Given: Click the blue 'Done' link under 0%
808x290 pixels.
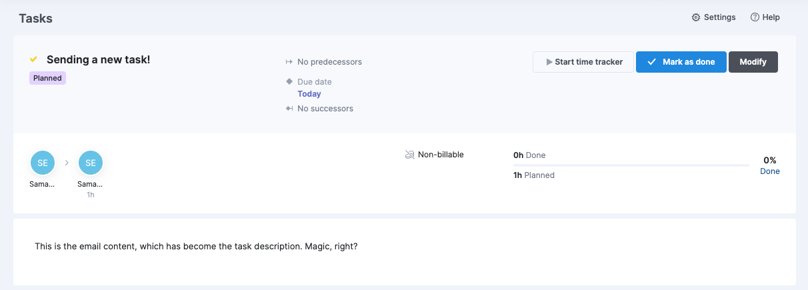Looking at the screenshot, I should (770, 171).
